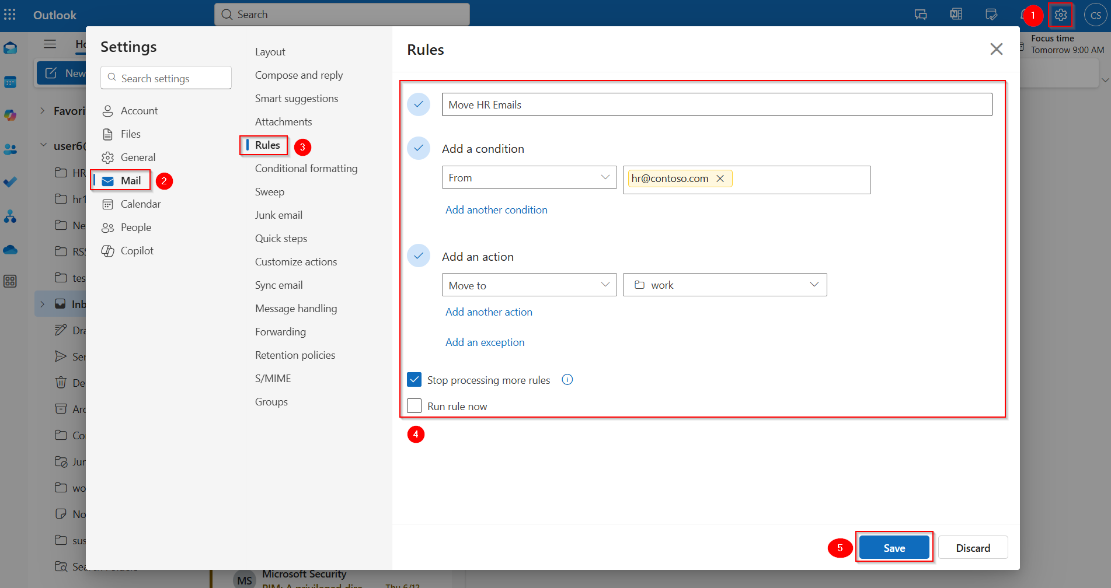Click the CS account avatar

click(1095, 15)
